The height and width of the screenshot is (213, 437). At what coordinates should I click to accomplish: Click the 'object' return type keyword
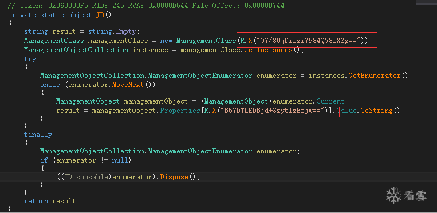pos(80,15)
